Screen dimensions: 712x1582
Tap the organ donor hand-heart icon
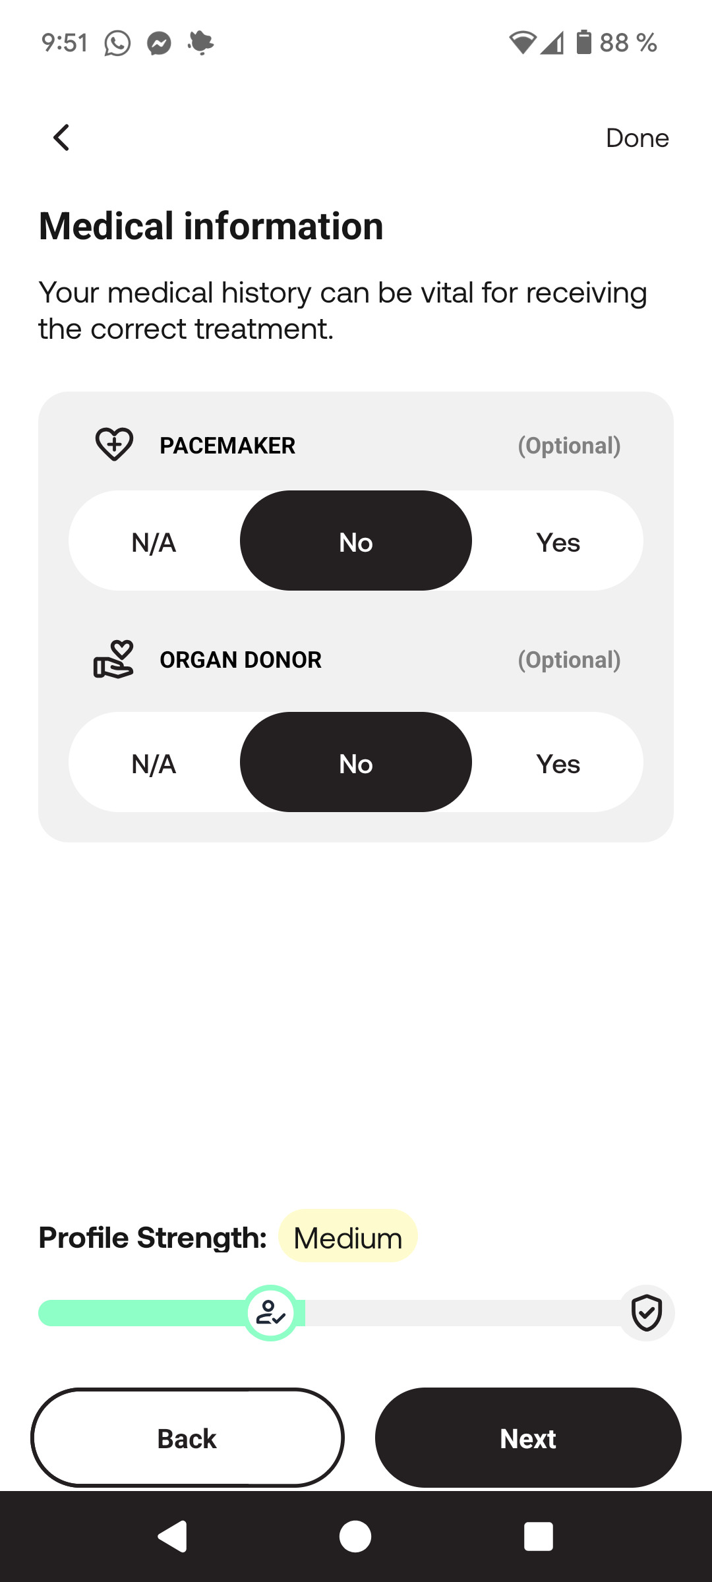[113, 659]
